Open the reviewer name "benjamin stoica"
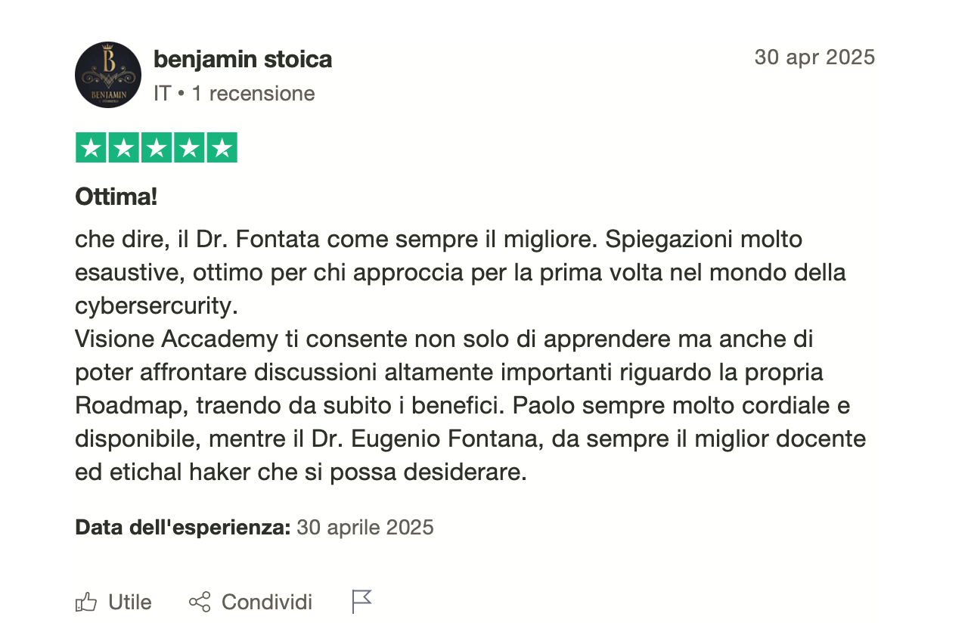This screenshot has width=968, height=635. coord(243,59)
